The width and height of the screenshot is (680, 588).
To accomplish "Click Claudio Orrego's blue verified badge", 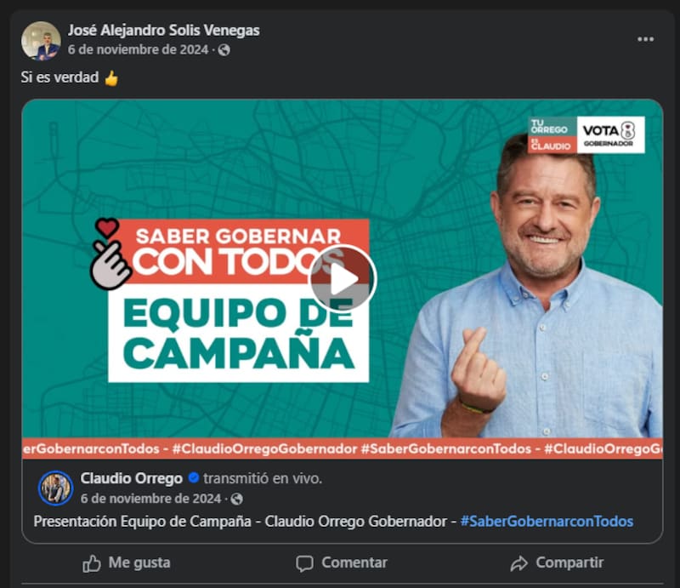I will coord(194,478).
